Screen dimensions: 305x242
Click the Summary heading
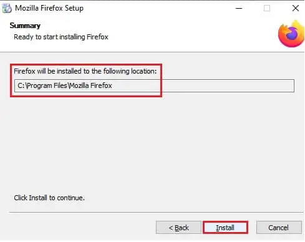25,26
